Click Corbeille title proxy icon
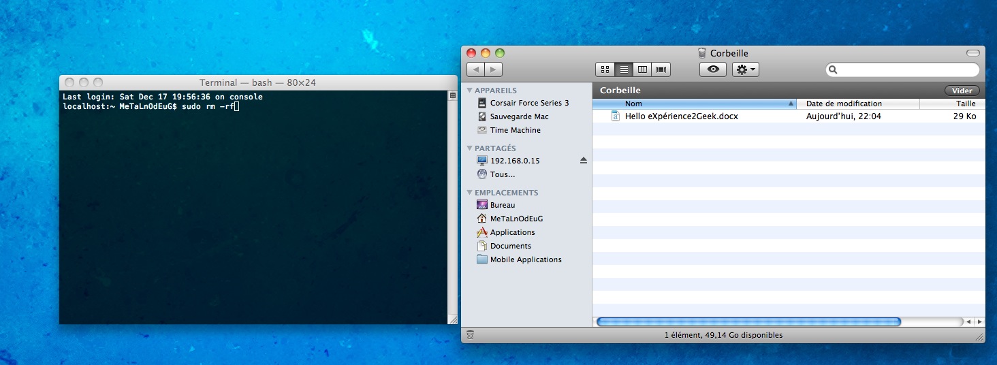 pos(702,53)
